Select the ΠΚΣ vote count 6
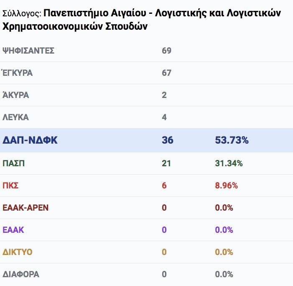 (164, 186)
